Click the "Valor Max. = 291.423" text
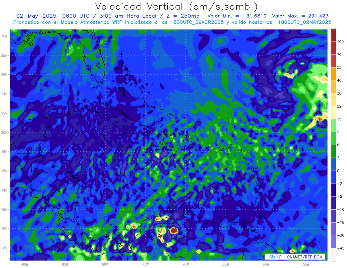Image resolution: width=347 pixels, height=268 pixels. 300,16
